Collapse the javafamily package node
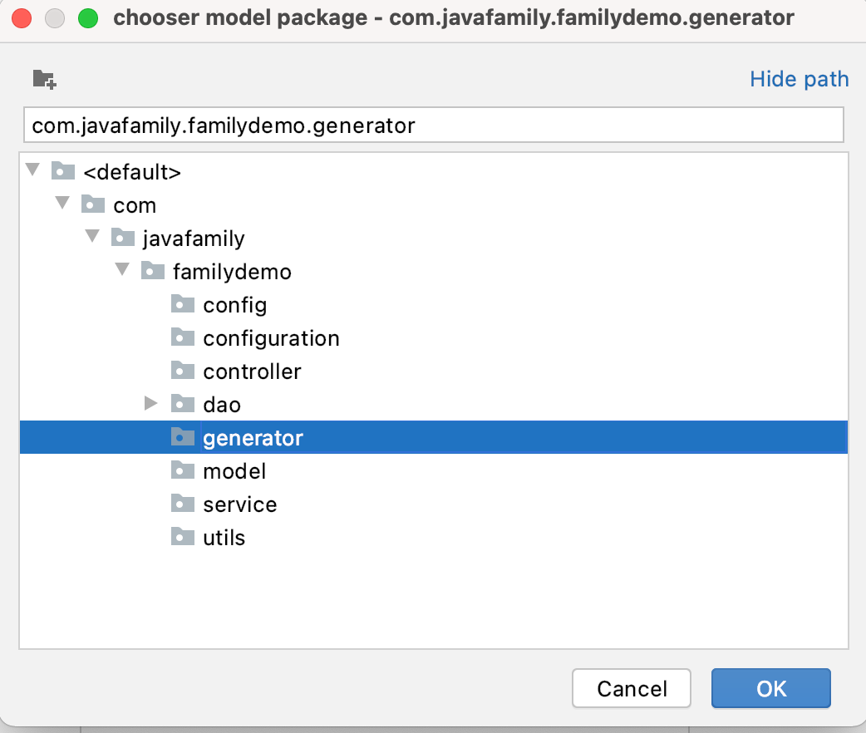866x733 pixels. pyautogui.click(x=92, y=238)
